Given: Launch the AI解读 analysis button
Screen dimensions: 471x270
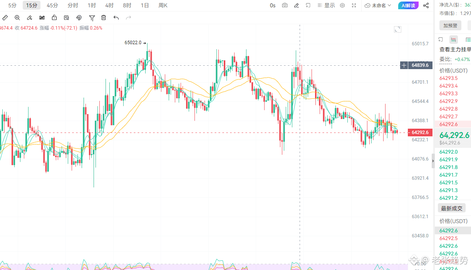Looking at the screenshot, I should pos(408,5).
